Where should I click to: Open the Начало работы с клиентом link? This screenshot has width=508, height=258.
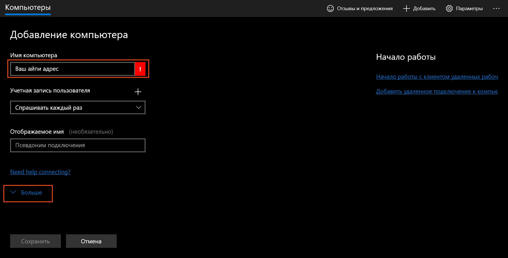[x=437, y=77]
